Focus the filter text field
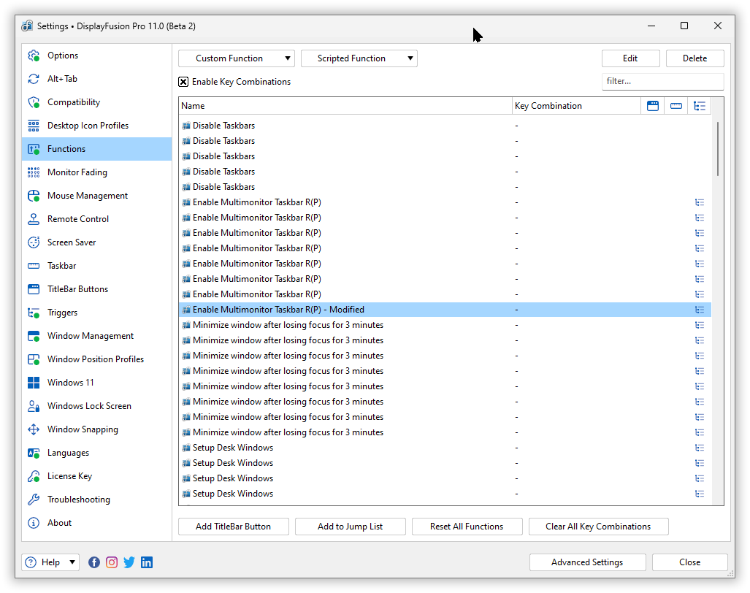This screenshot has width=750, height=593. (x=662, y=81)
